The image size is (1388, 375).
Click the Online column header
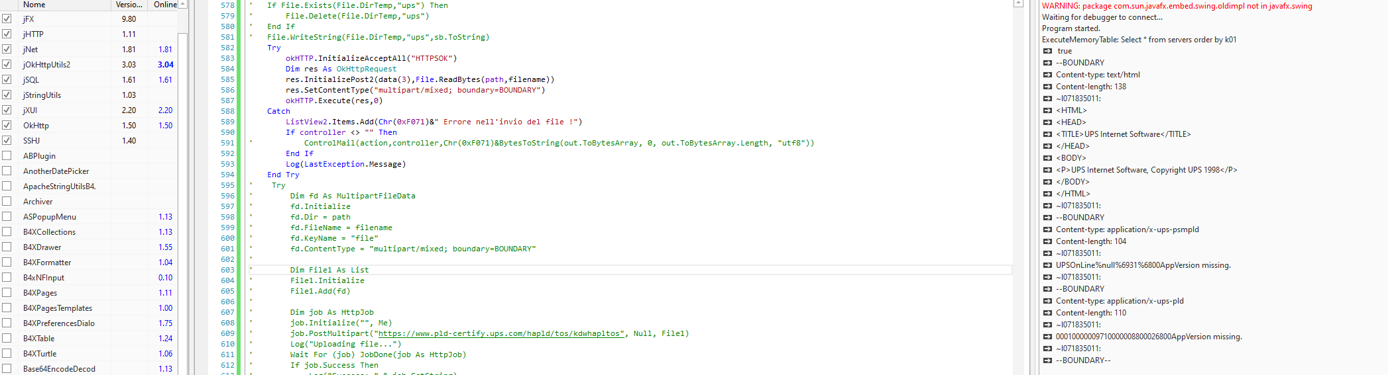(165, 5)
